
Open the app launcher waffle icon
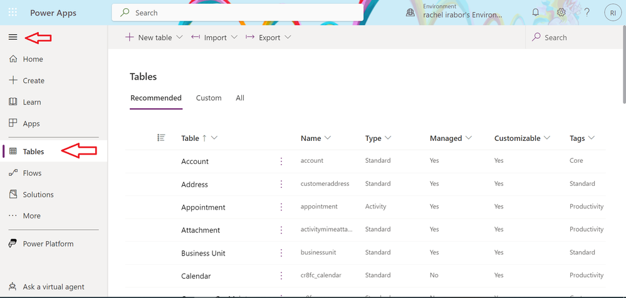point(13,13)
